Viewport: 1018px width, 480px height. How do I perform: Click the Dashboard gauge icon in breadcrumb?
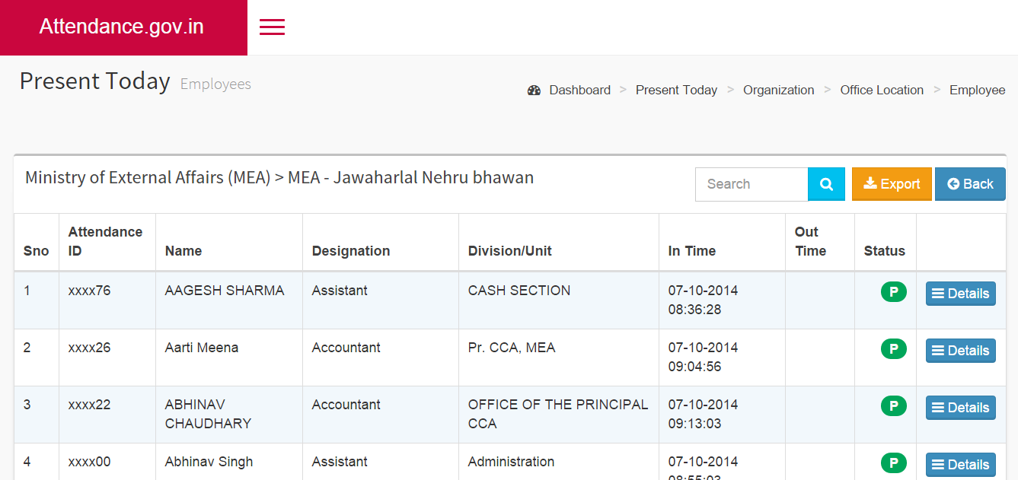click(x=534, y=90)
